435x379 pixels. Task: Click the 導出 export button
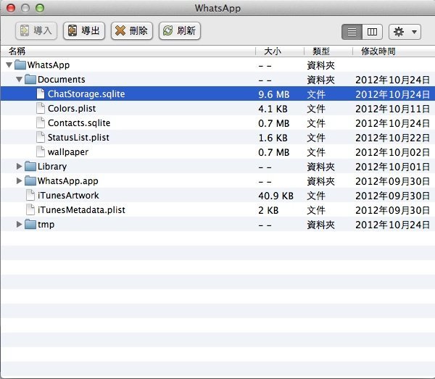(x=84, y=30)
